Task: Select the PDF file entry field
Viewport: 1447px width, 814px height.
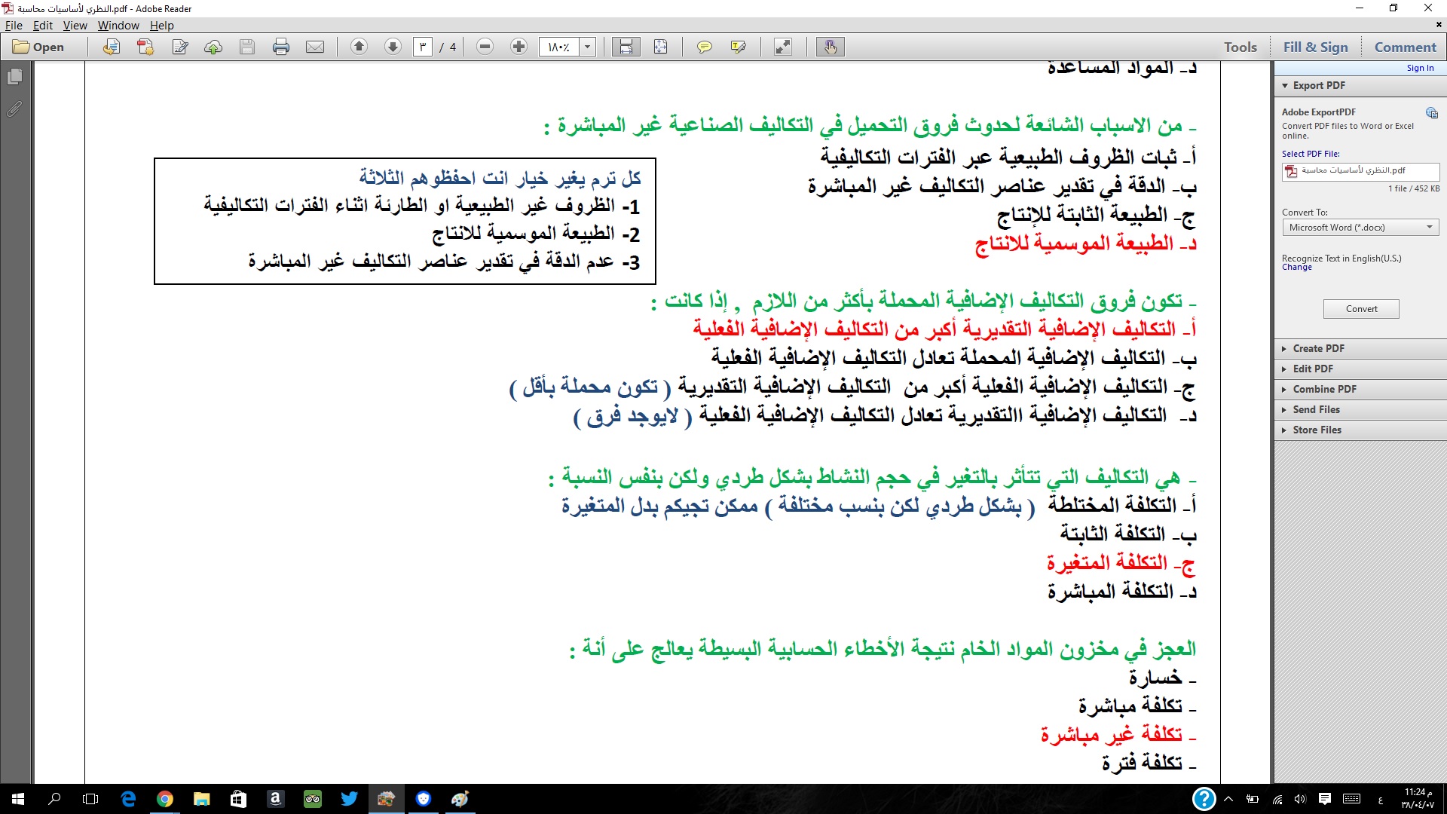Action: pos(1360,171)
